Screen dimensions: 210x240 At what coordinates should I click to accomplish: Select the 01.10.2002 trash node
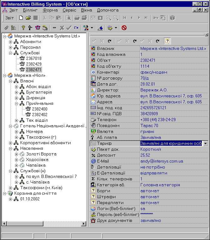tap(30, 199)
